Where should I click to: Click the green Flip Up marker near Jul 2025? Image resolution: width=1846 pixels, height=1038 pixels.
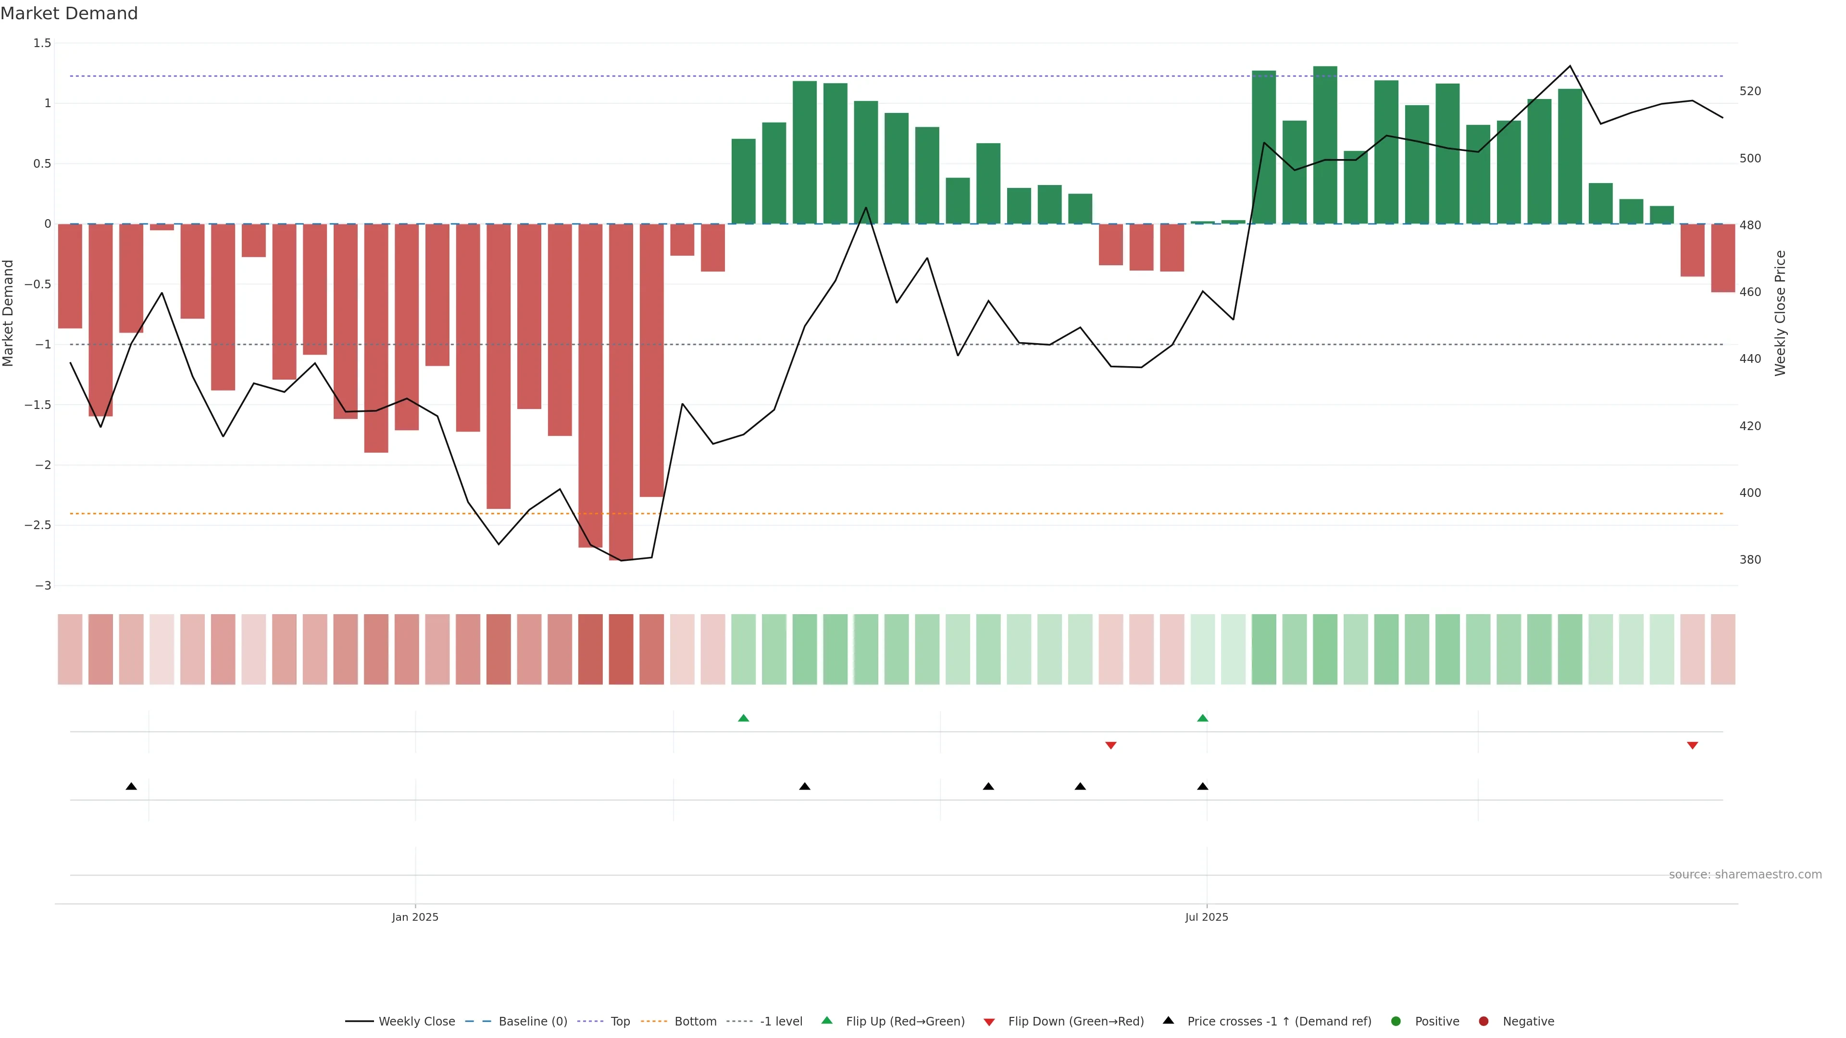click(1202, 718)
